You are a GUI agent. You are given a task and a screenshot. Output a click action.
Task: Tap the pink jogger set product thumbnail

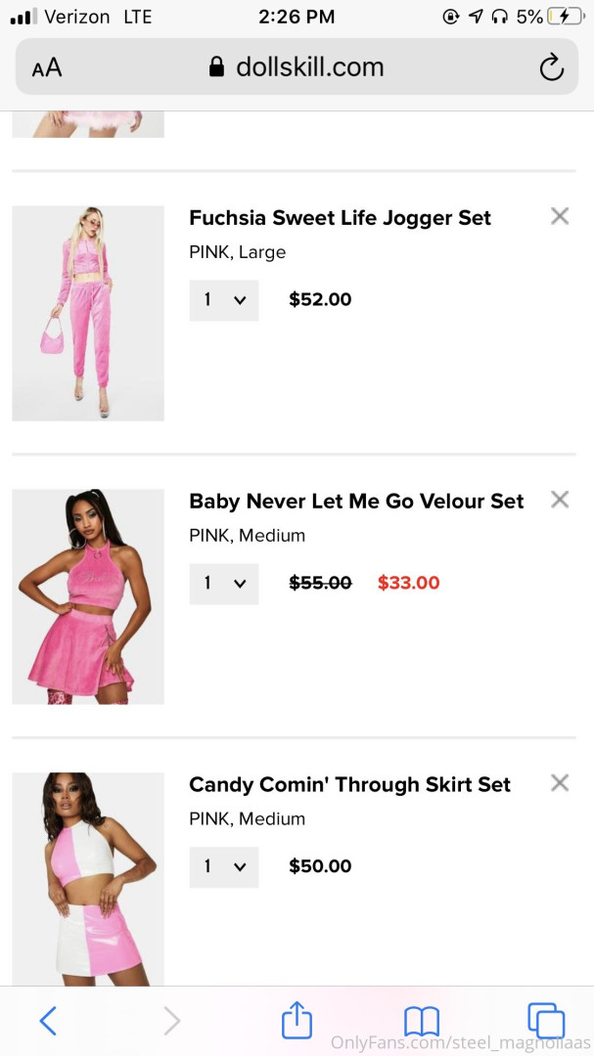point(88,313)
